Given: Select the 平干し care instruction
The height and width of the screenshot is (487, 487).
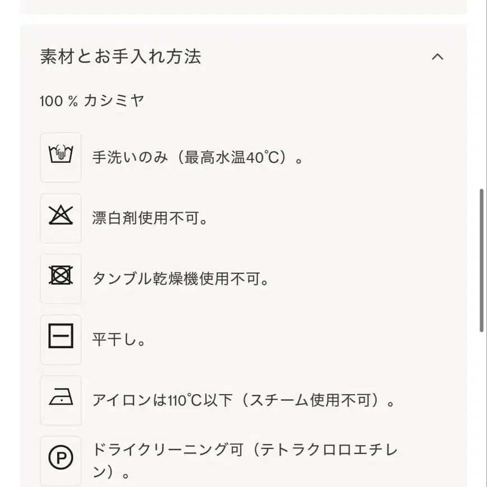Looking at the screenshot, I should [x=119, y=339].
